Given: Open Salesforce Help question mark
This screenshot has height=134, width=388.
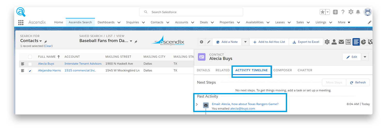Looking at the screenshot, I should [x=343, y=12].
